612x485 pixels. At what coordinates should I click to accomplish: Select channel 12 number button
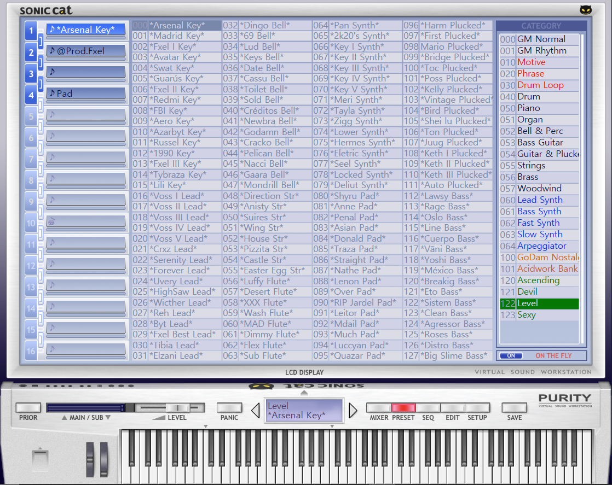(x=31, y=266)
